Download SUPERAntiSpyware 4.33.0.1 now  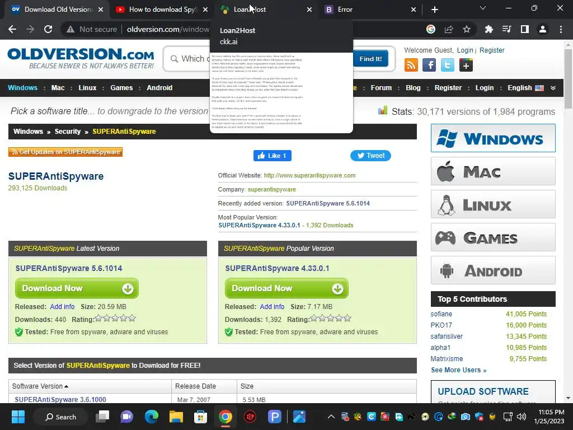[x=286, y=288]
